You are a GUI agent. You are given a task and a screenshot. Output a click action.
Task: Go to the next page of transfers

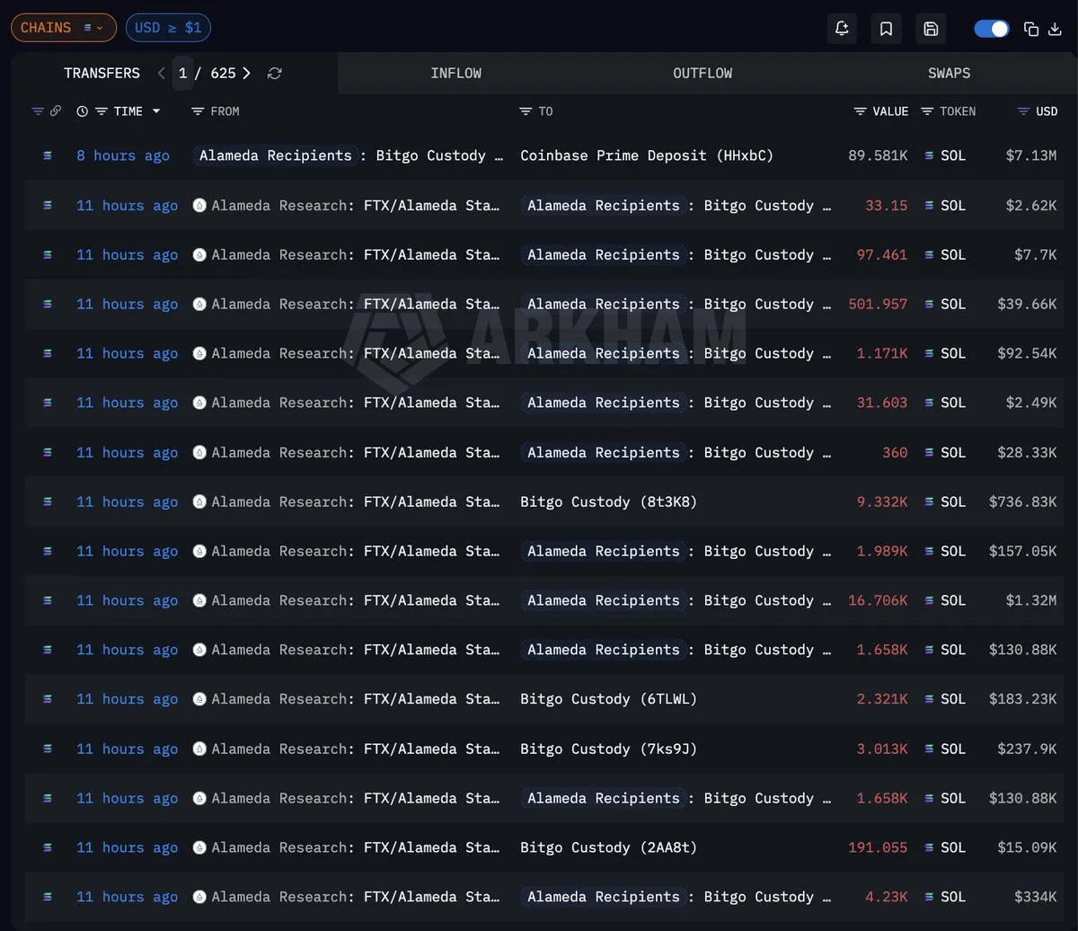point(246,74)
